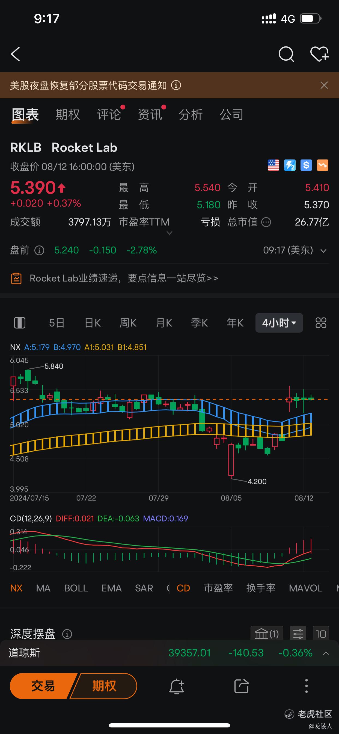339x734 pixels.
Task: Select NX main indicator
Action: [x=16, y=588]
